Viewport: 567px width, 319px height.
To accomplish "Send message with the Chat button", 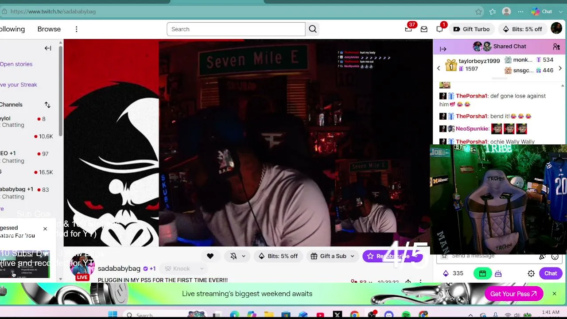I will (551, 273).
